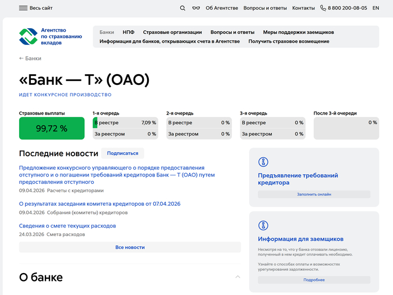Click the 'Страховые выплаты' label

42,113
